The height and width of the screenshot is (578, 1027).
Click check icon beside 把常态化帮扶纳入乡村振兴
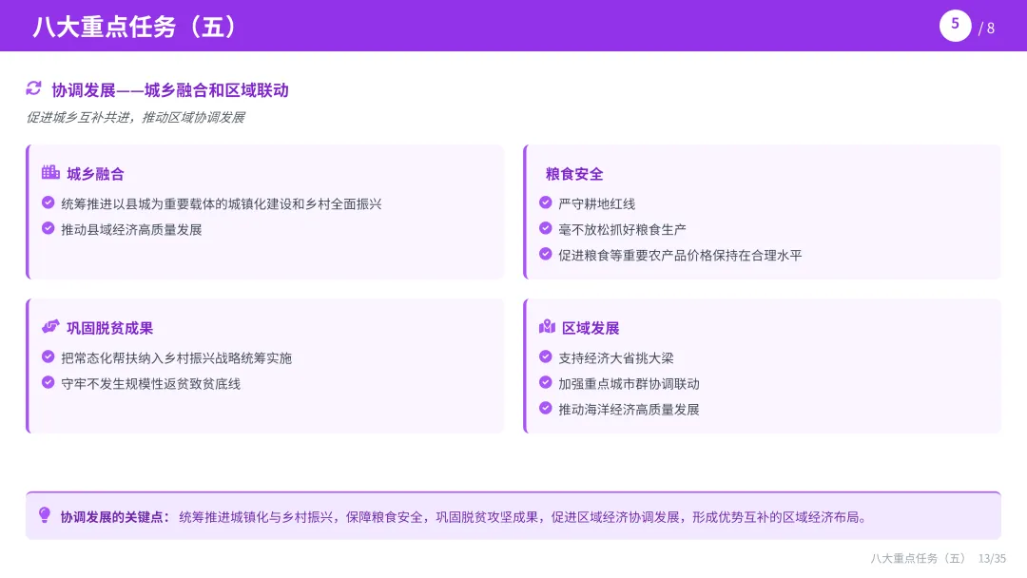click(48, 356)
